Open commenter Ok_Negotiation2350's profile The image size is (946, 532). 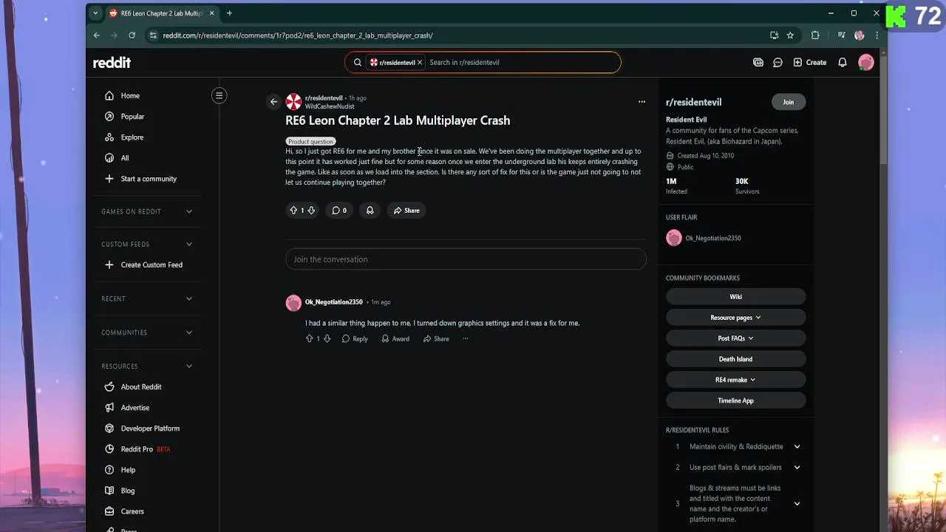(x=333, y=302)
